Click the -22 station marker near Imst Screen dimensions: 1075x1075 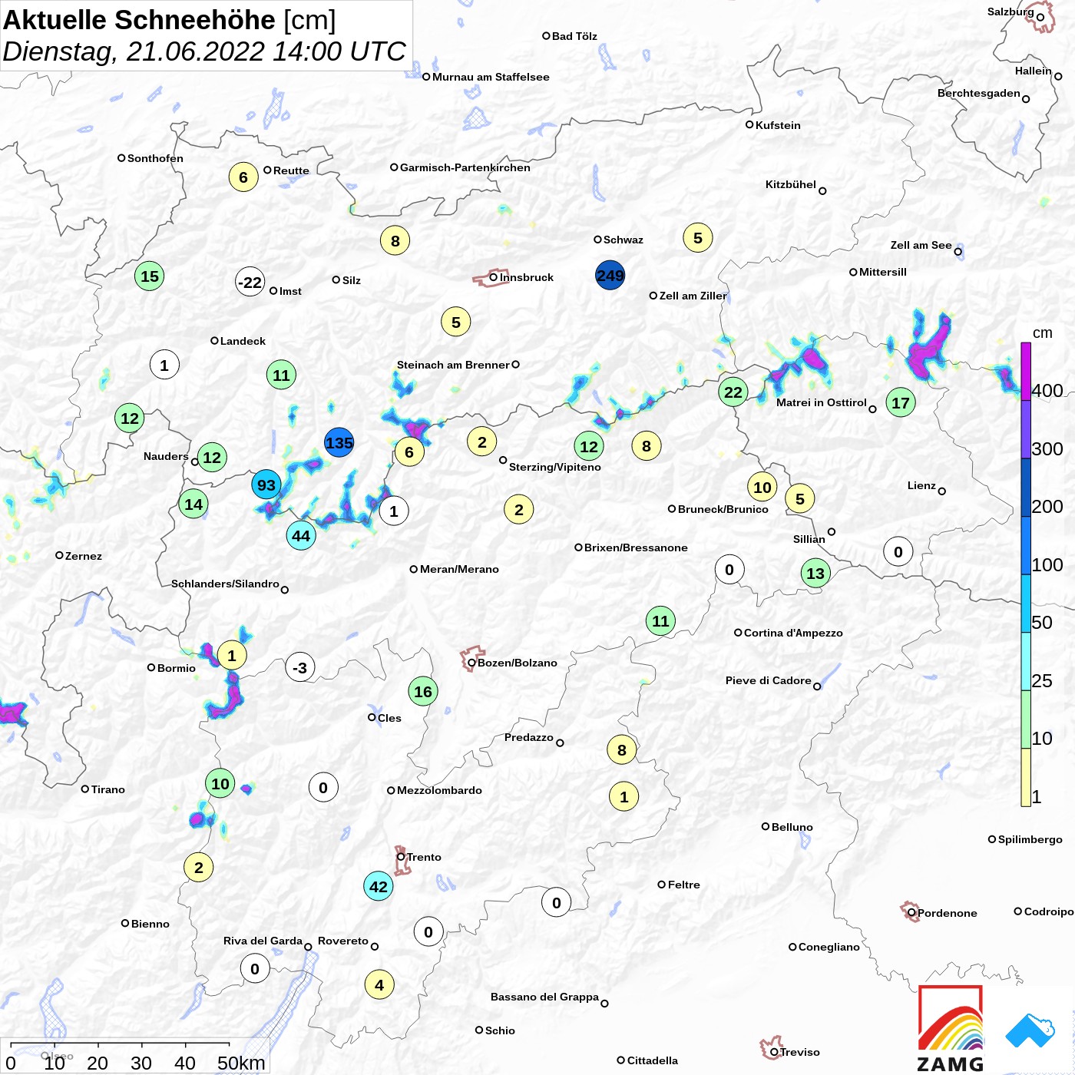coord(250,283)
